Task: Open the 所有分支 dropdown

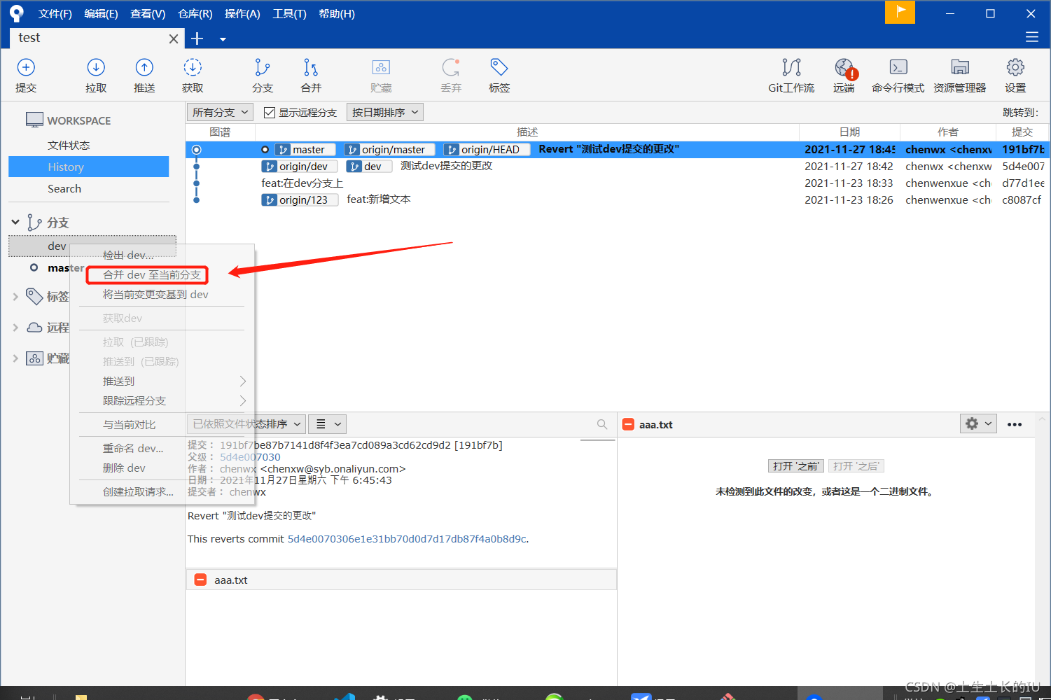Action: click(x=221, y=112)
